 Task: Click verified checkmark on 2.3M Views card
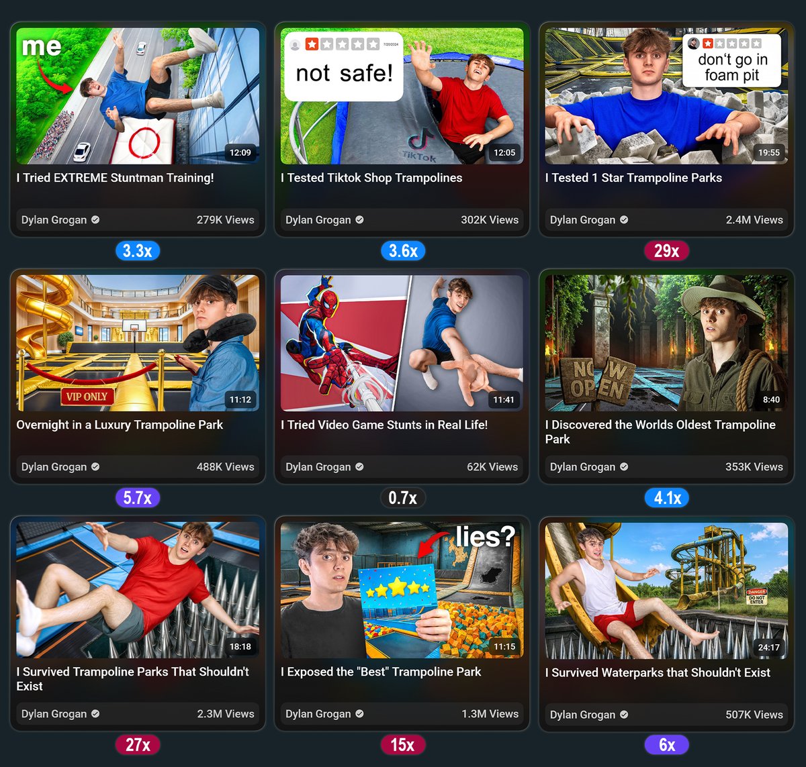coord(95,713)
